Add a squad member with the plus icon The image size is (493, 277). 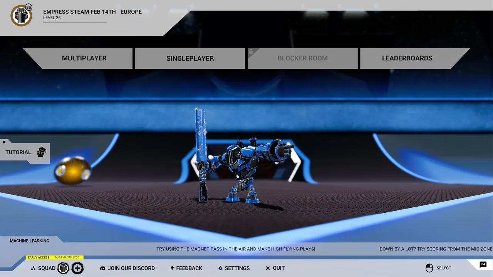[x=77, y=268]
